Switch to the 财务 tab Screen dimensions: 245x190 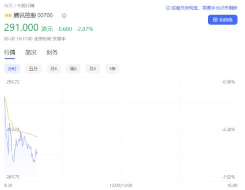(x=52, y=52)
